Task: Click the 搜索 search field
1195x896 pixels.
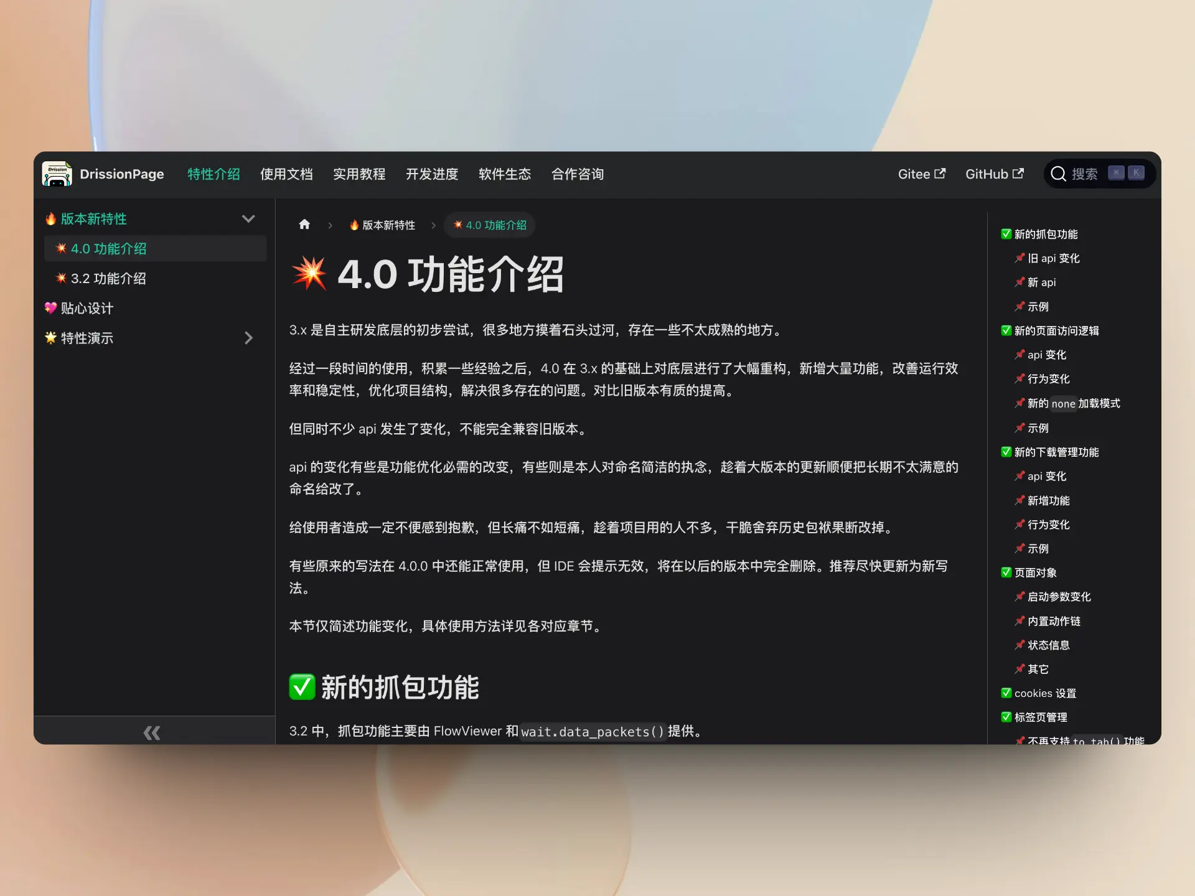Action: (x=1085, y=174)
